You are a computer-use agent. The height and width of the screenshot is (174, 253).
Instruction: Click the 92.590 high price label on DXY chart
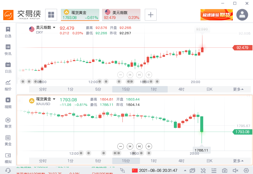tap(202, 29)
